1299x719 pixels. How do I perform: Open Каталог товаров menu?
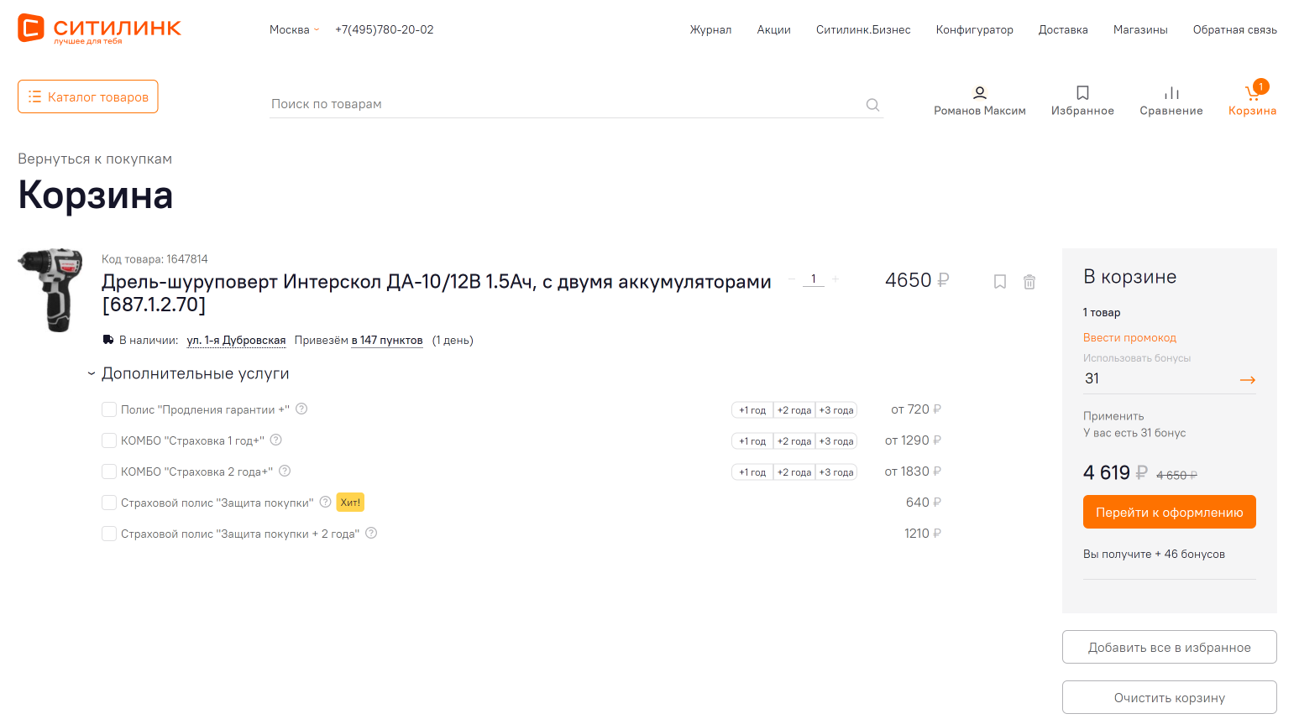point(88,96)
